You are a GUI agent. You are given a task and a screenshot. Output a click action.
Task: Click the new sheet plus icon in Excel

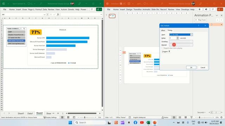coord(58,113)
